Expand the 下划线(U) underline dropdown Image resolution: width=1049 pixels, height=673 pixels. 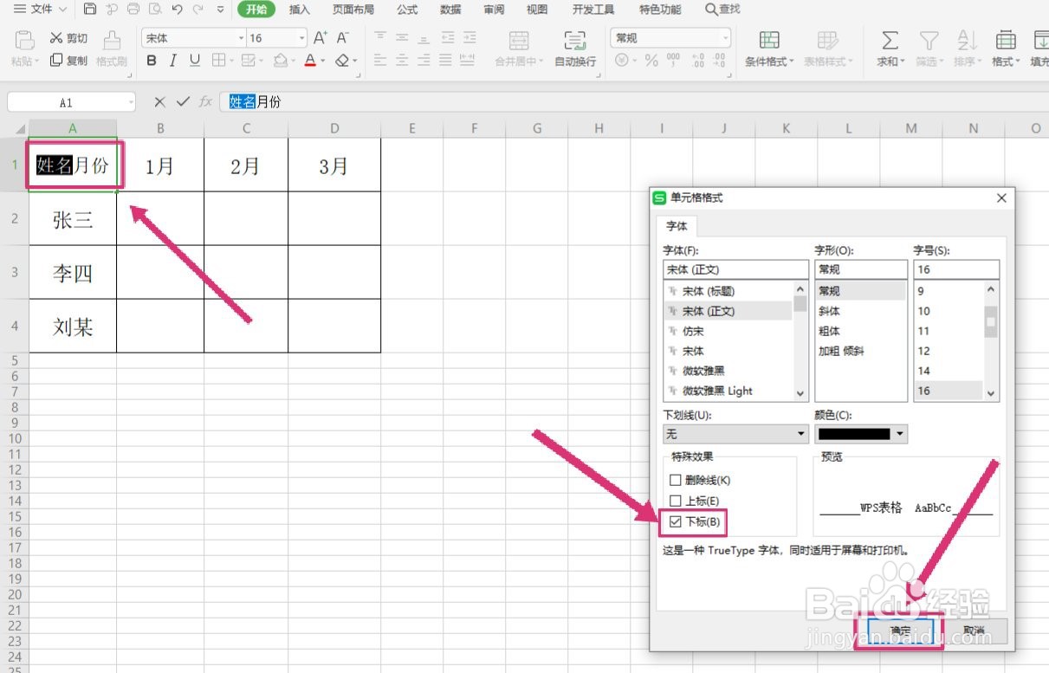801,434
